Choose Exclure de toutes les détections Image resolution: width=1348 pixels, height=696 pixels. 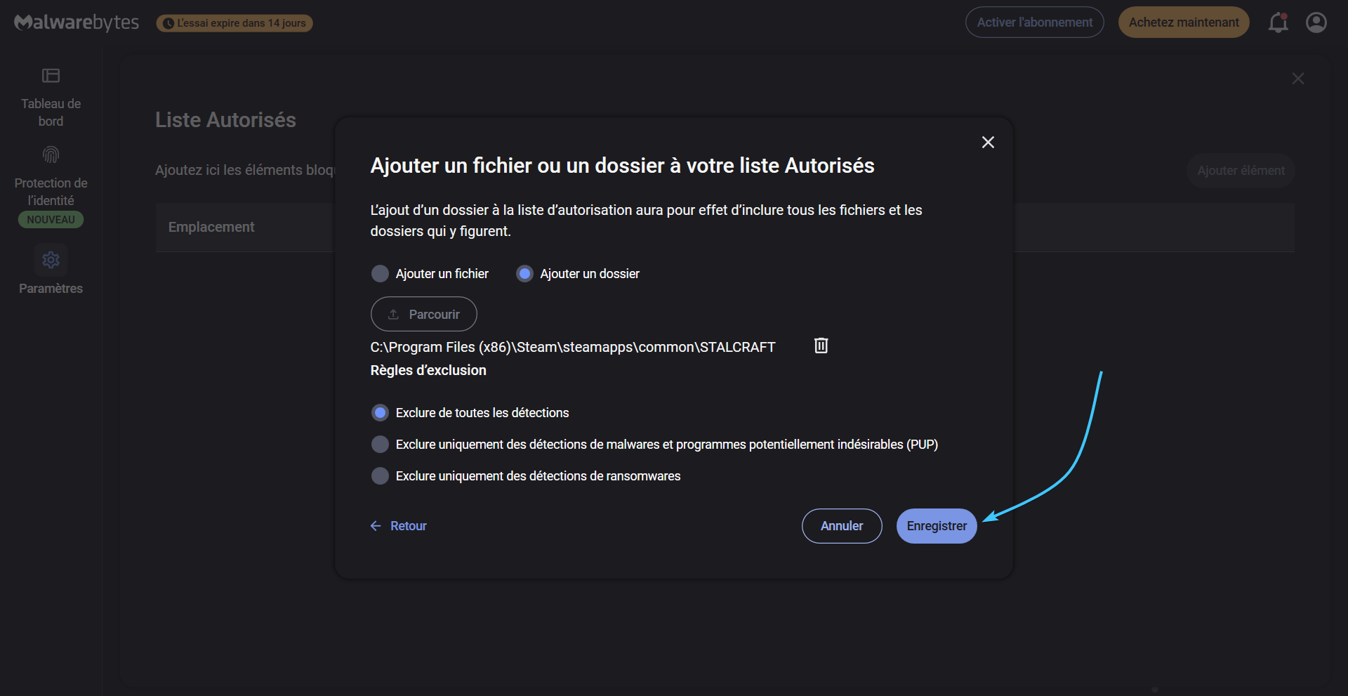pos(380,413)
